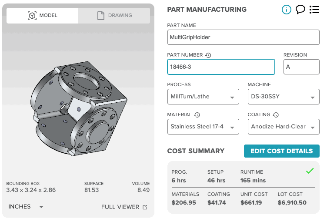The height and width of the screenshot is (222, 327).
Task: Open the Full Viewer link
Action: pyautogui.click(x=120, y=207)
